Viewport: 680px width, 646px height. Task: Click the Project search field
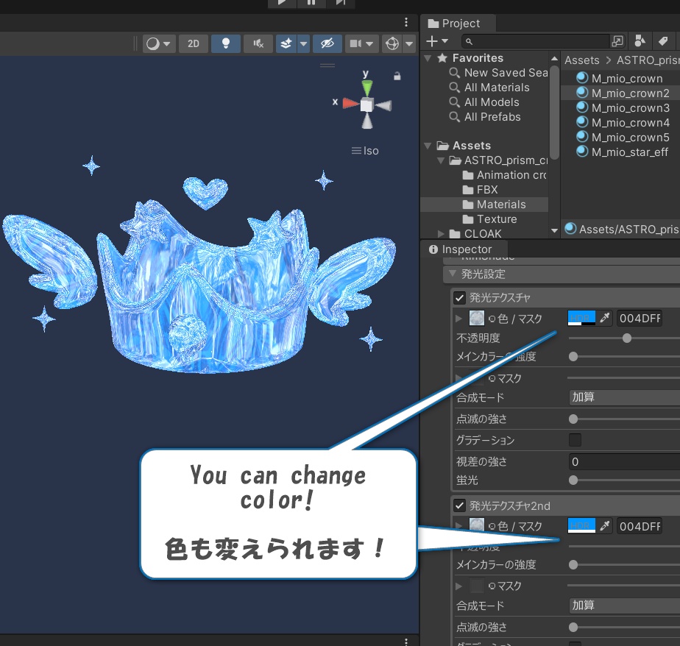point(536,42)
